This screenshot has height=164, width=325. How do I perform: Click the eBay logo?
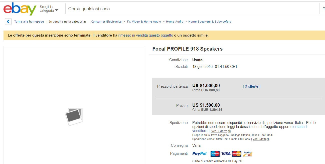20,9
